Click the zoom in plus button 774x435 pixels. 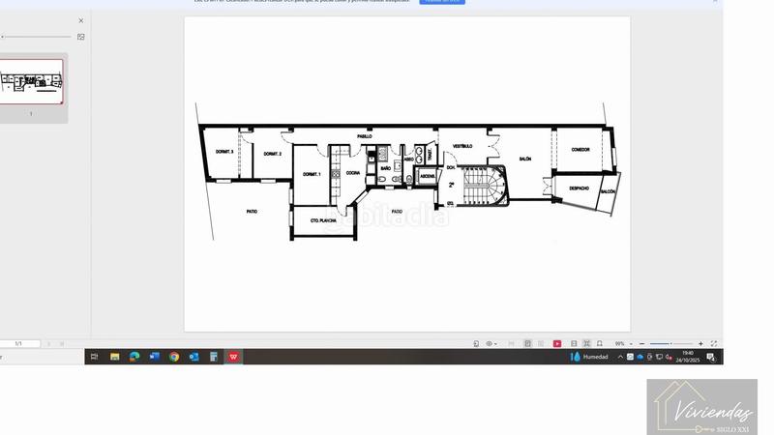700,343
